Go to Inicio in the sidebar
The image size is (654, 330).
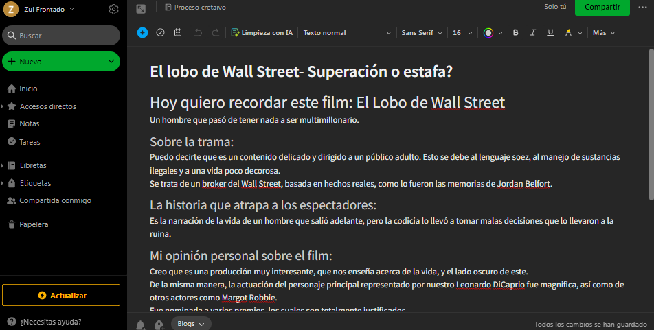point(28,89)
